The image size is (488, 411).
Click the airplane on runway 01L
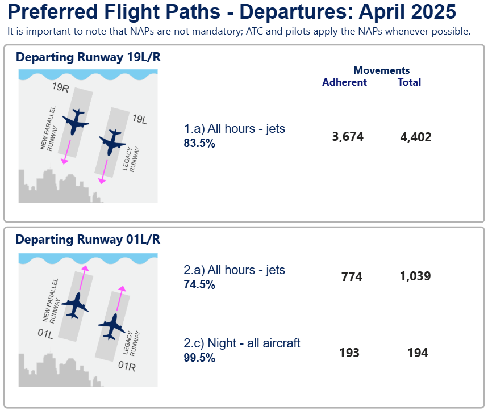pyautogui.click(x=75, y=305)
